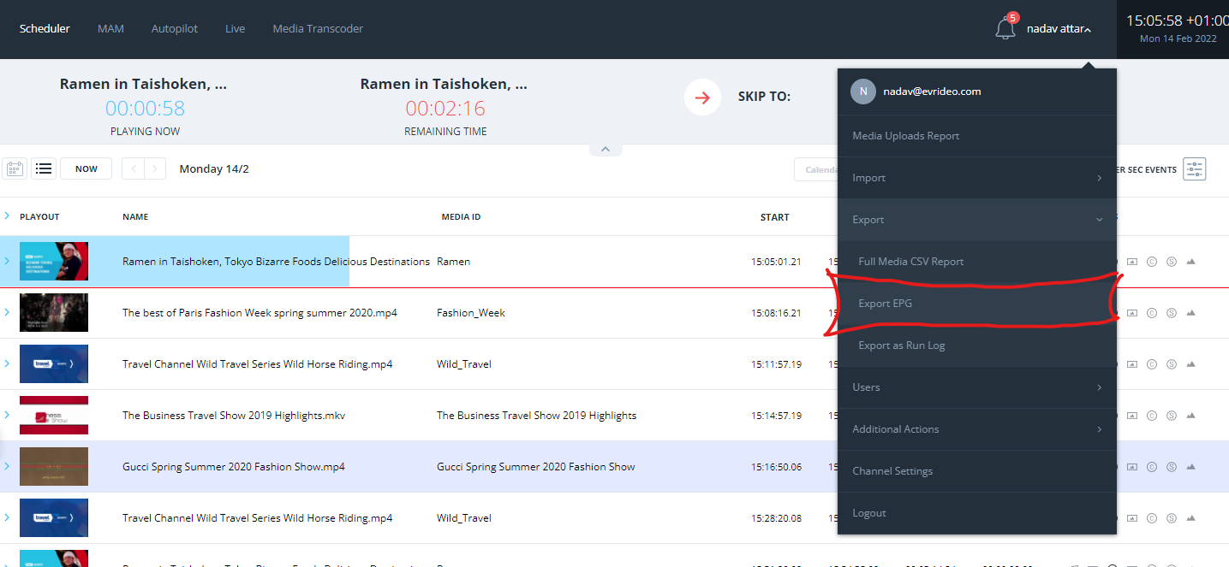Go to next day arrow
This screenshot has height=567, width=1229.
point(155,168)
